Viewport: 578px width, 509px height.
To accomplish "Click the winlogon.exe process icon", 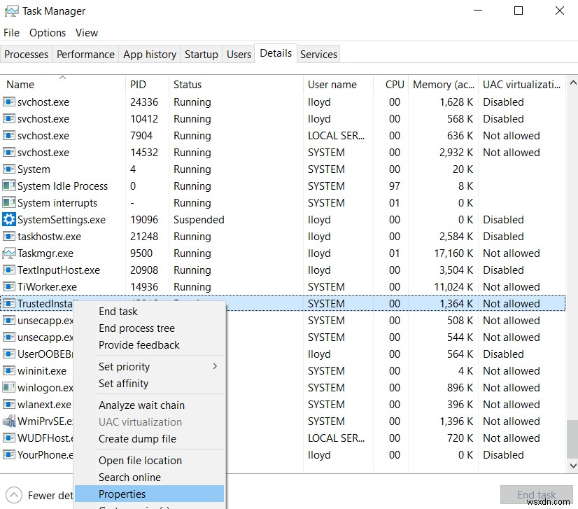I will 10,387.
